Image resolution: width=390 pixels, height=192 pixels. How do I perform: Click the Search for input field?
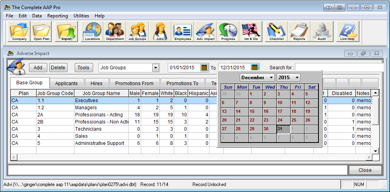(340, 68)
